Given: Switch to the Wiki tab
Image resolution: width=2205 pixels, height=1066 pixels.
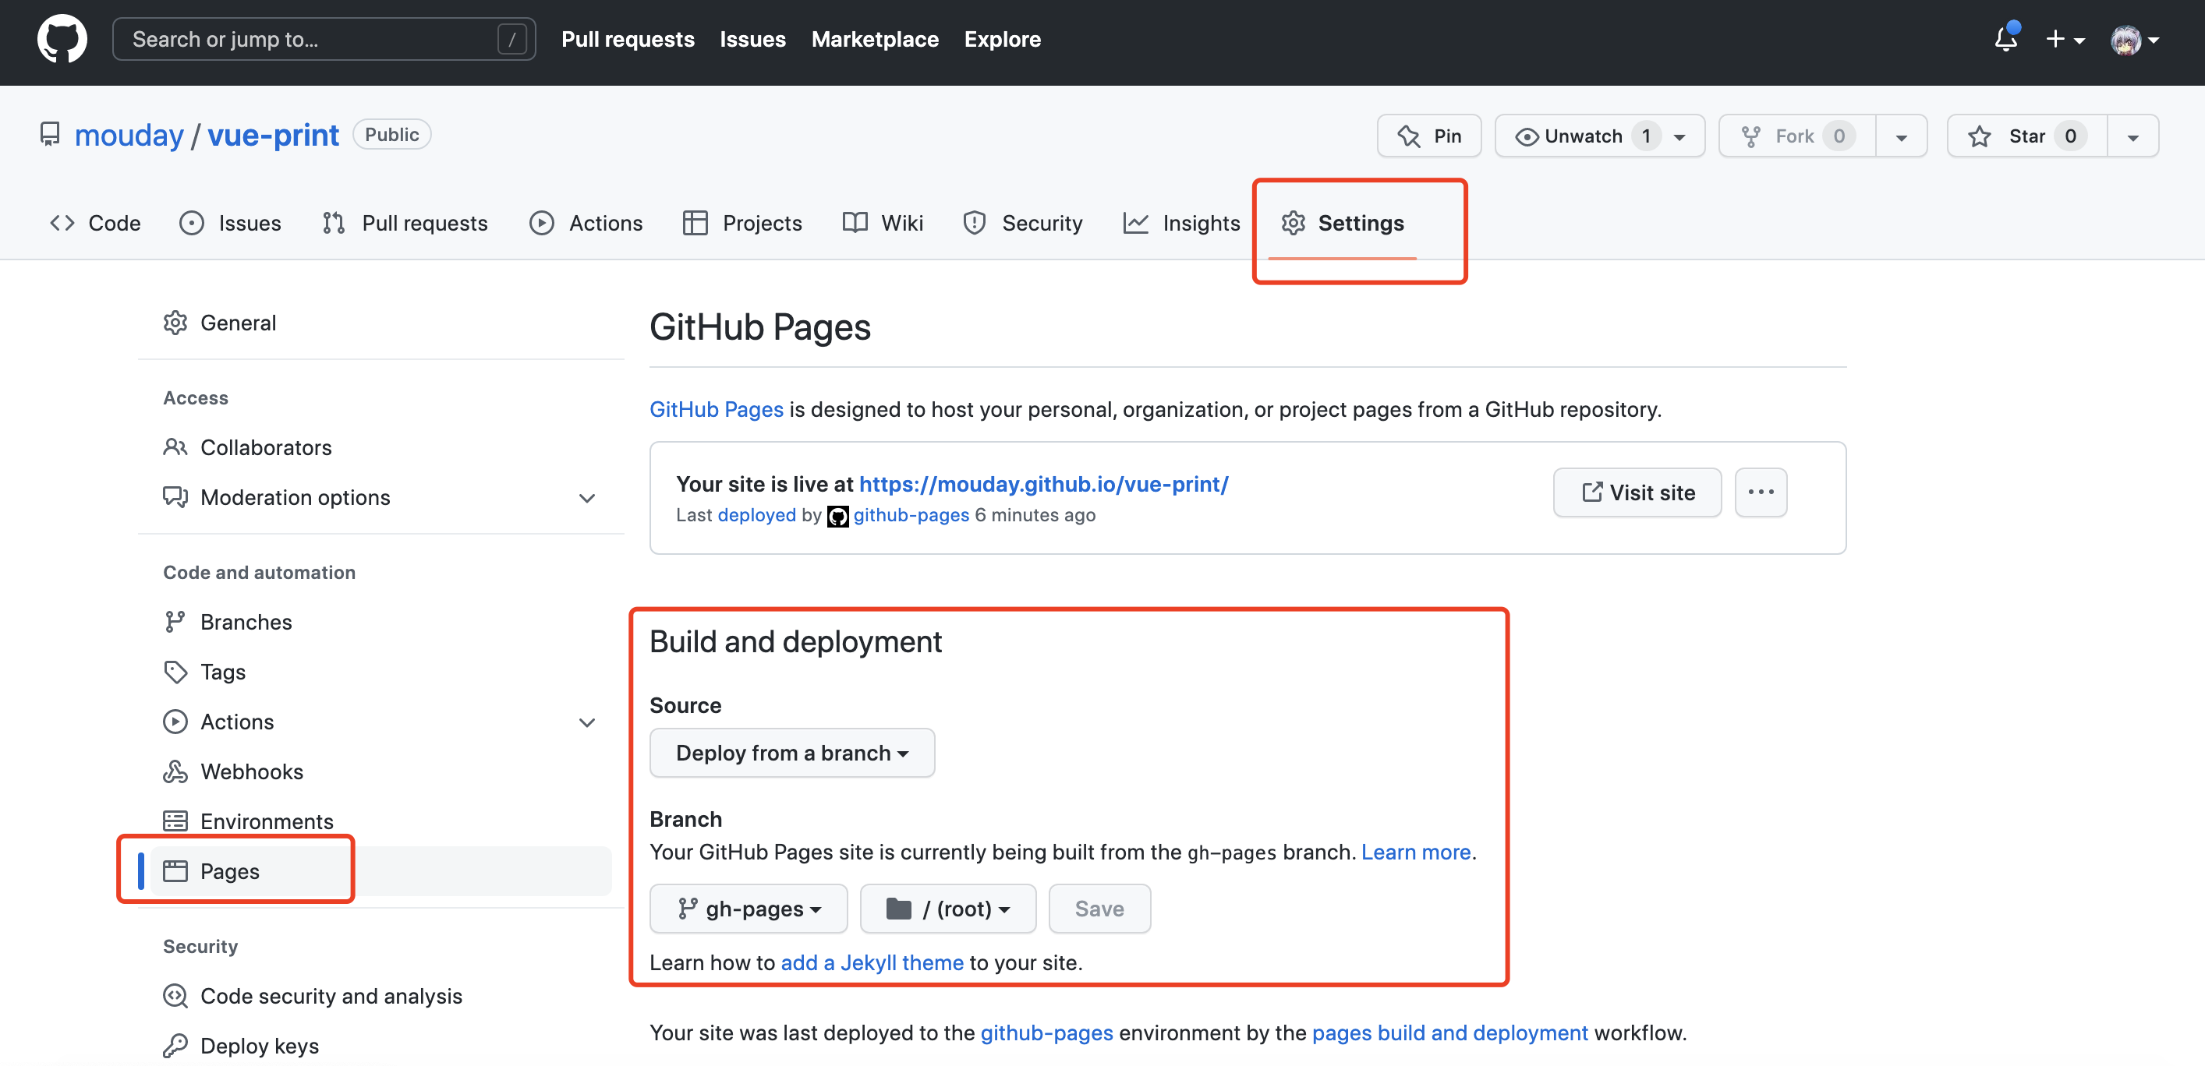Looking at the screenshot, I should [x=883, y=224].
